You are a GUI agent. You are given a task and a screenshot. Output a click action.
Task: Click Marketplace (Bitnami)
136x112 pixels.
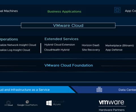point(120,46)
